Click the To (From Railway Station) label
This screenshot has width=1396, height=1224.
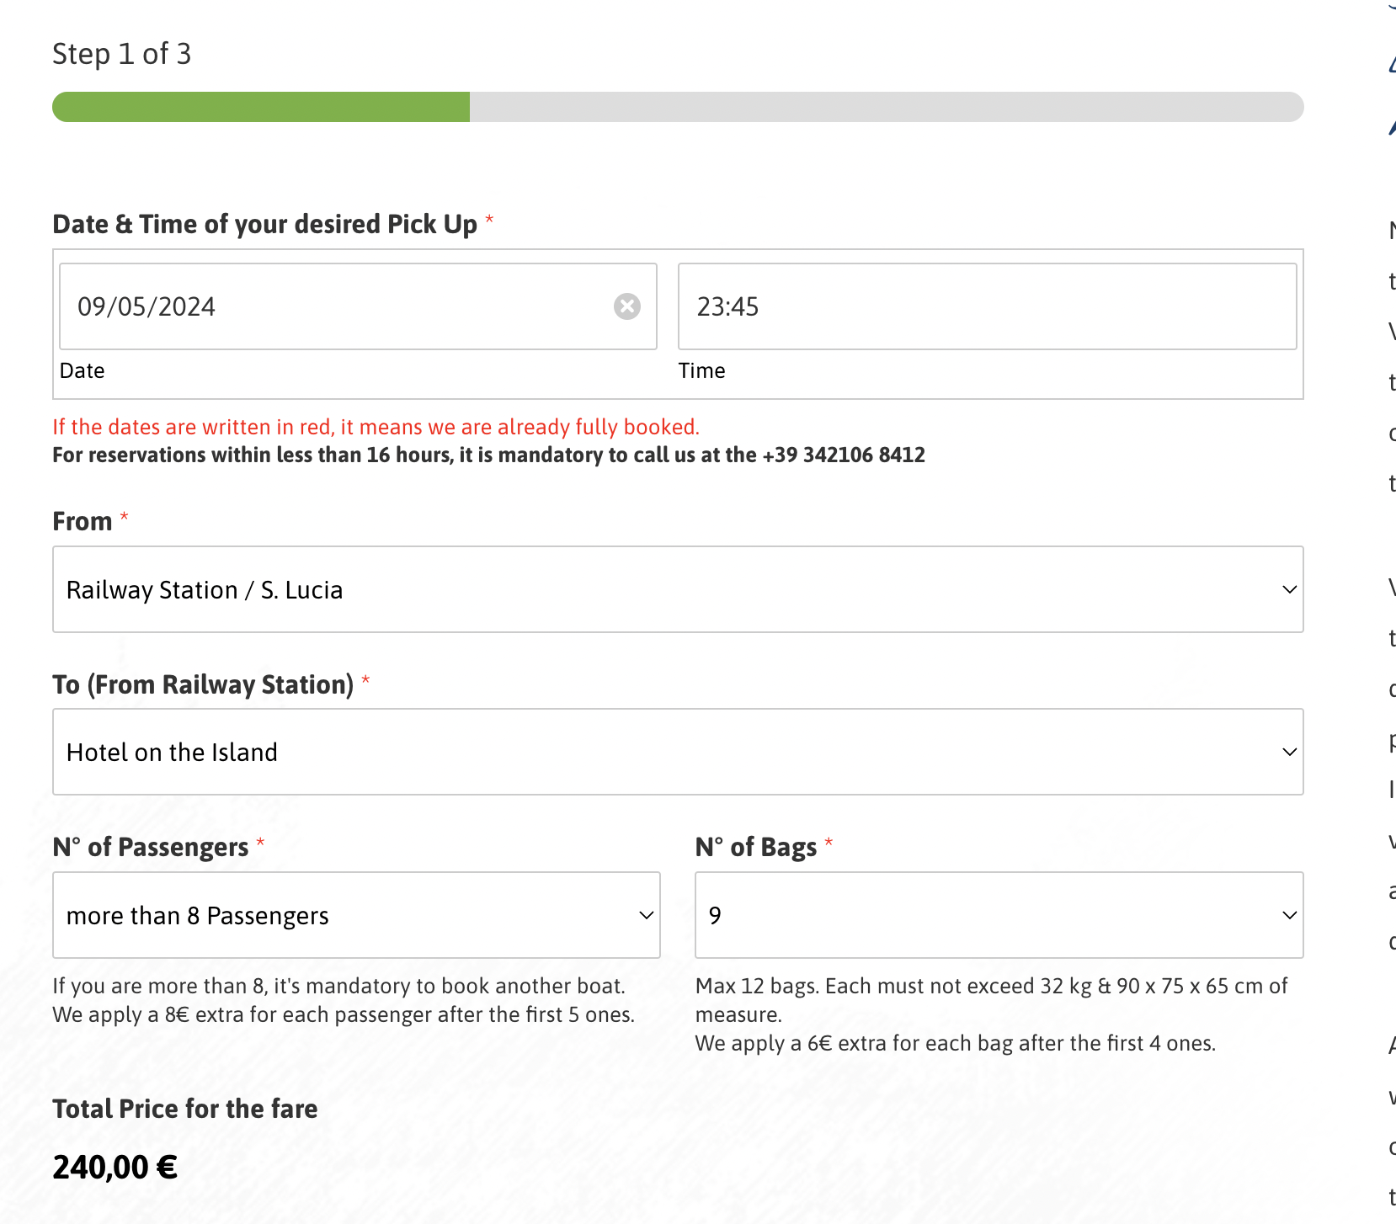click(203, 684)
